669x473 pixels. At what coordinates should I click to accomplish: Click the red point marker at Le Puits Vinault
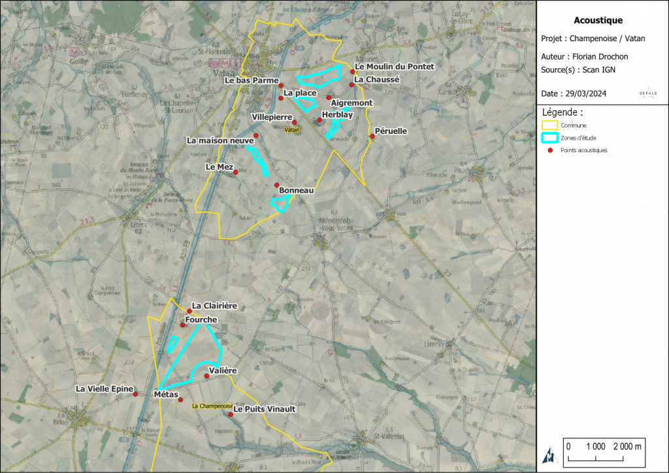(x=231, y=414)
